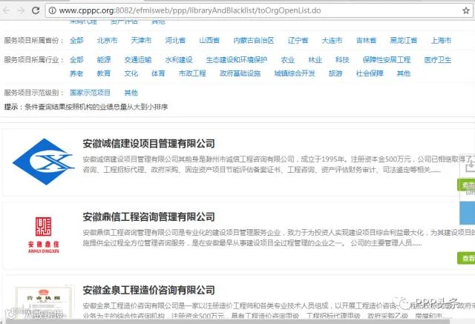
Task: Open 安徽诚信建设项目管理有限公司 title
Action: tap(148, 143)
